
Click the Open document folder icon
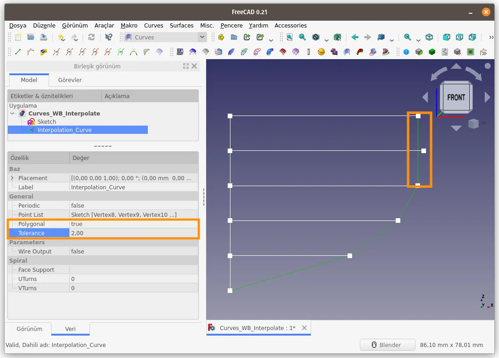tap(31, 37)
